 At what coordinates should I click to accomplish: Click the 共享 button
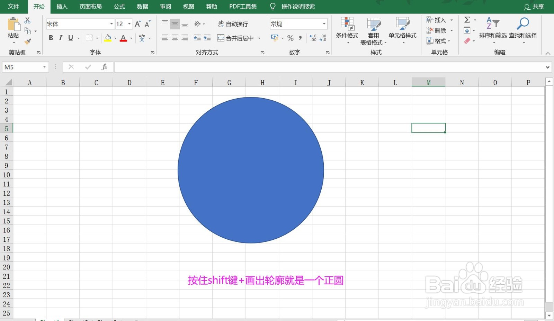538,6
